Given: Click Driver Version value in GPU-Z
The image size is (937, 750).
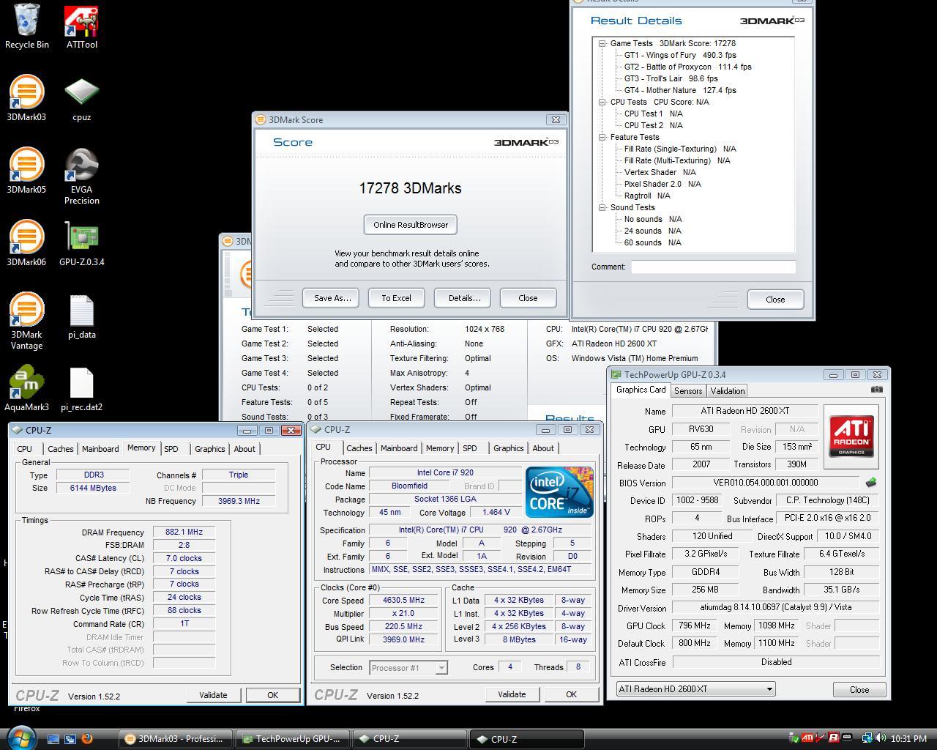Looking at the screenshot, I should click(x=776, y=607).
